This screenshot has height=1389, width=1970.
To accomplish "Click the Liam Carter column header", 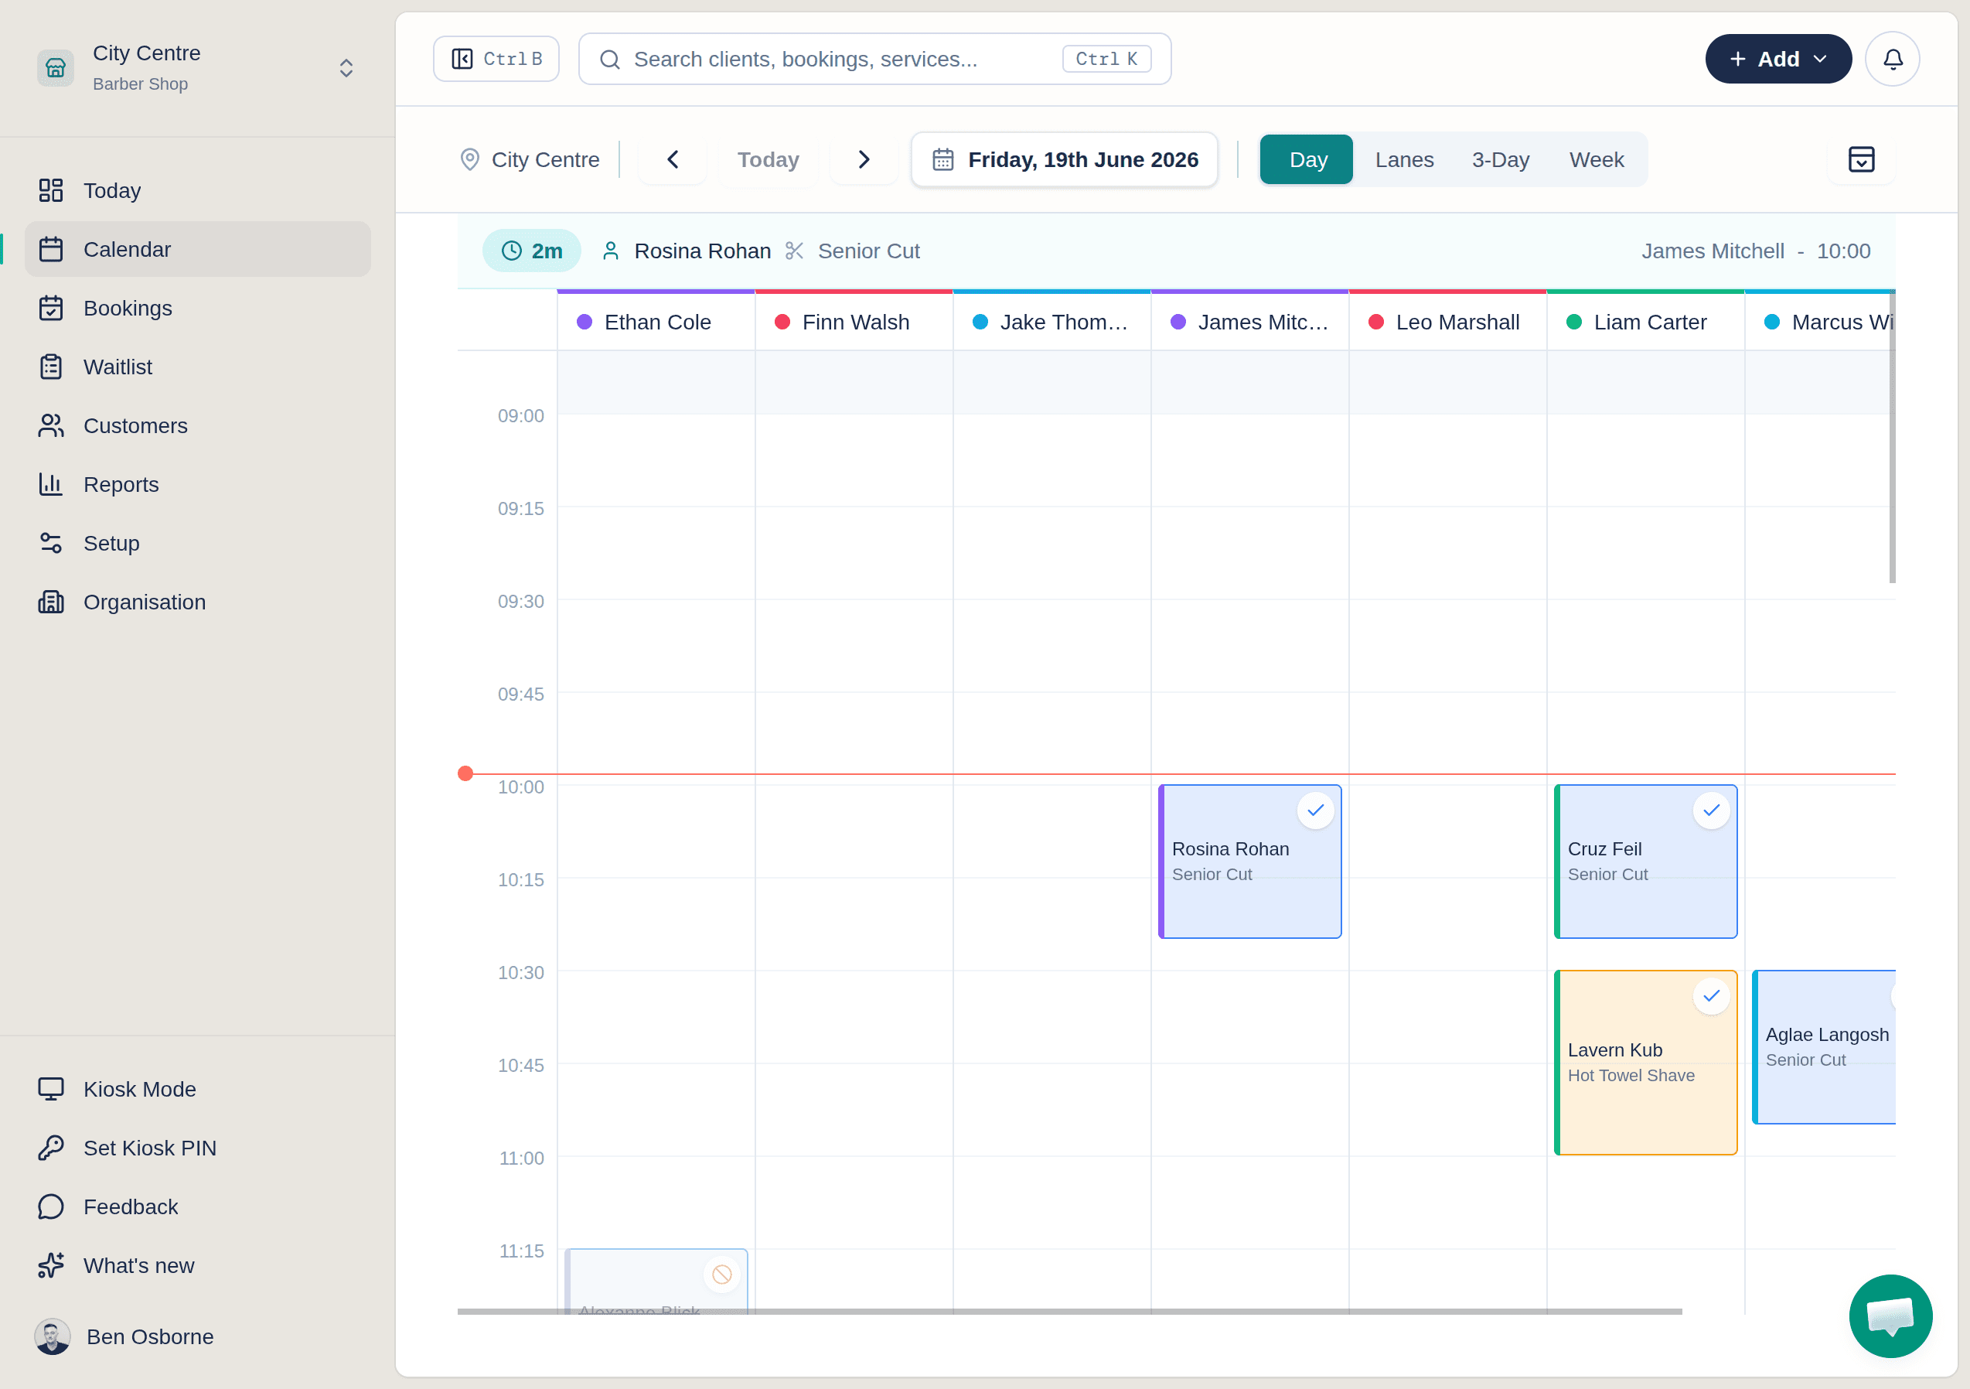I will point(1646,322).
